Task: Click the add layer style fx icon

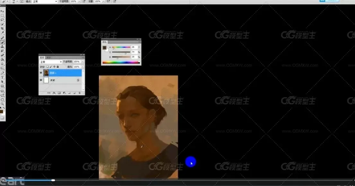Action: 54,93
